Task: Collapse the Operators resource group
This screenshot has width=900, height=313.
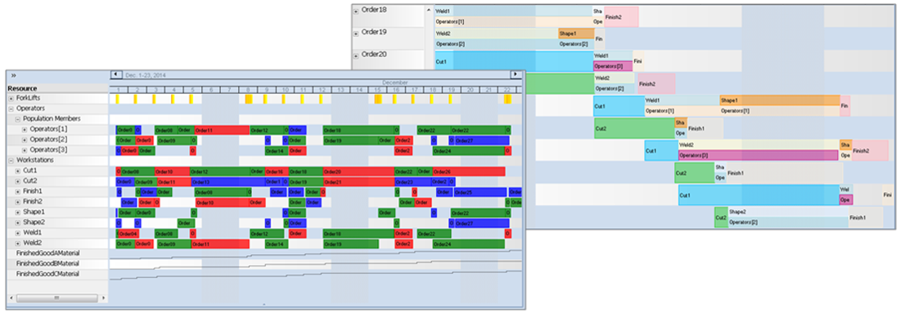Action: click(x=11, y=109)
